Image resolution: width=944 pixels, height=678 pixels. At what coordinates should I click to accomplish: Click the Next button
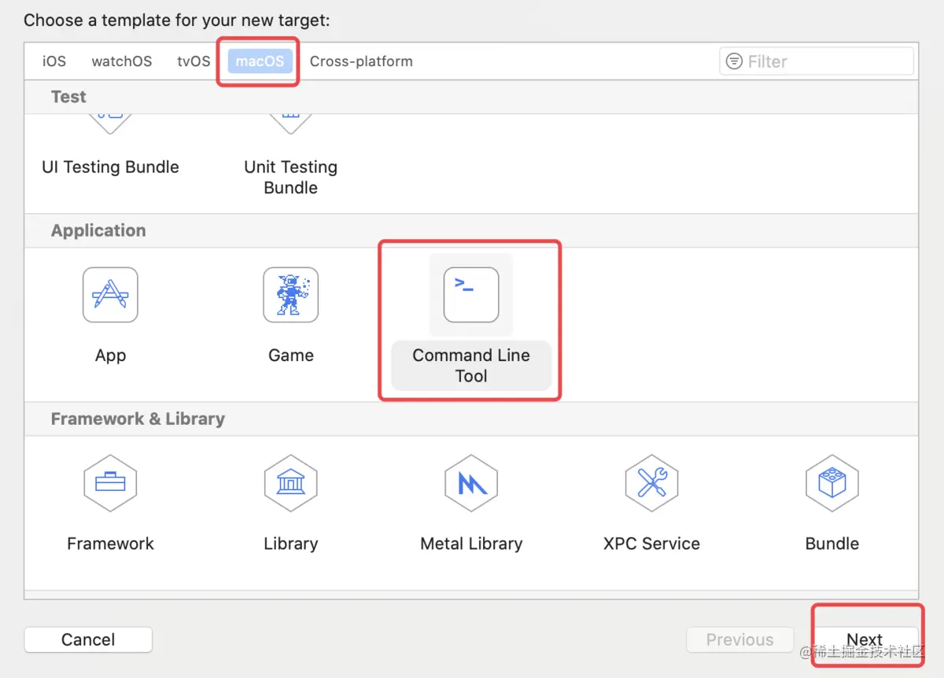point(865,639)
